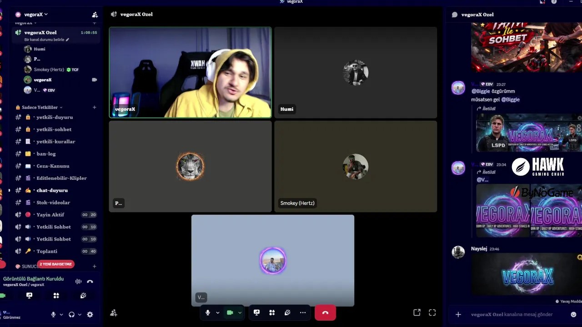Mute the call via speaker icon in header
This screenshot has height=327, width=582.
tap(114, 15)
